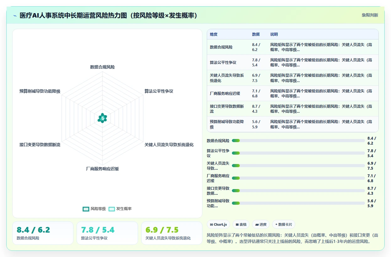391x257 pixels.
Task: Select the 表格 chip
Action: point(241,224)
